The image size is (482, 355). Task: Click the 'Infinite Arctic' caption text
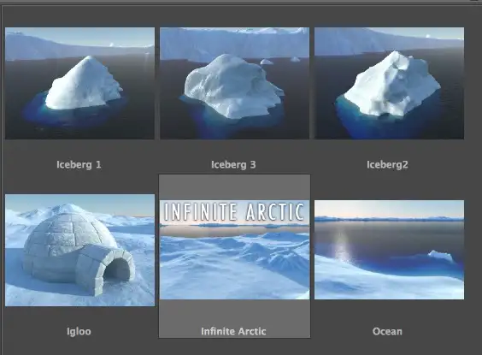tap(233, 332)
